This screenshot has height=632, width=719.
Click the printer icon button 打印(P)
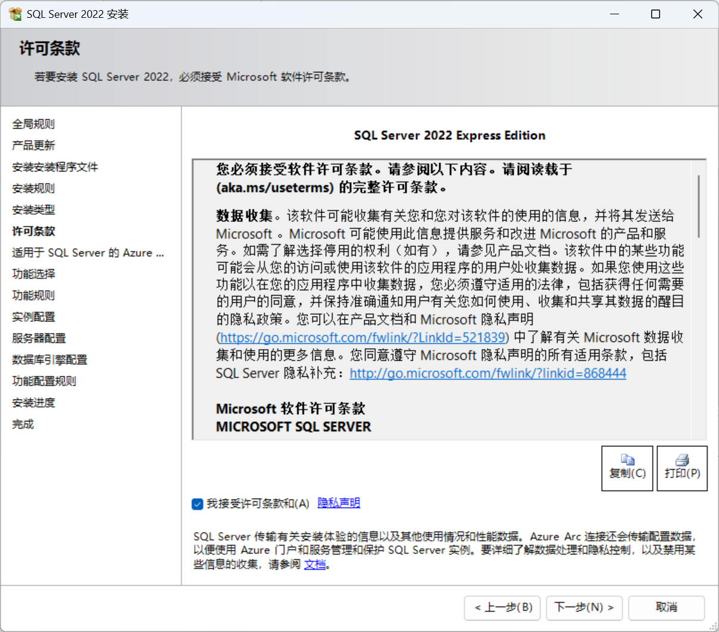click(682, 468)
